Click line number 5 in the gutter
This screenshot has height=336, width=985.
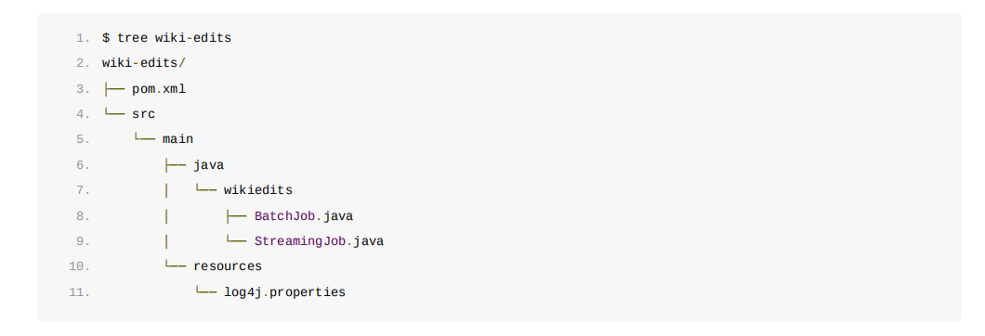[83, 139]
